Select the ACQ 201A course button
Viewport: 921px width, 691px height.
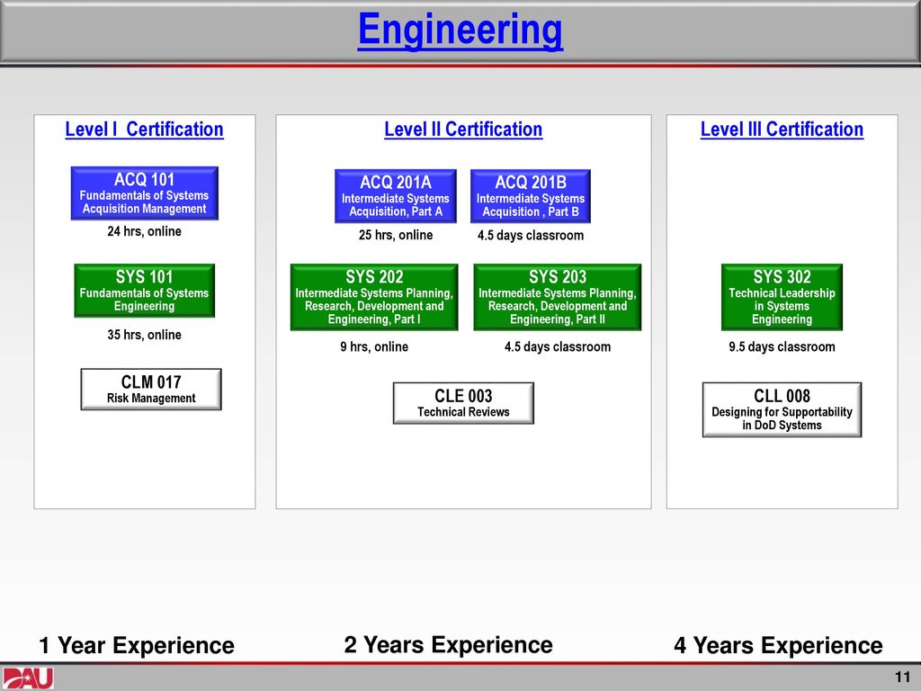(x=396, y=196)
